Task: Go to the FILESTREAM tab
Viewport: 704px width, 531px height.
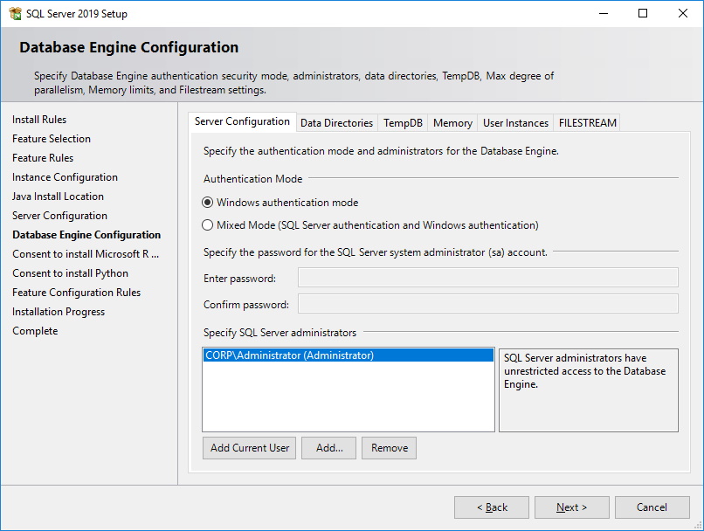Action: [587, 123]
